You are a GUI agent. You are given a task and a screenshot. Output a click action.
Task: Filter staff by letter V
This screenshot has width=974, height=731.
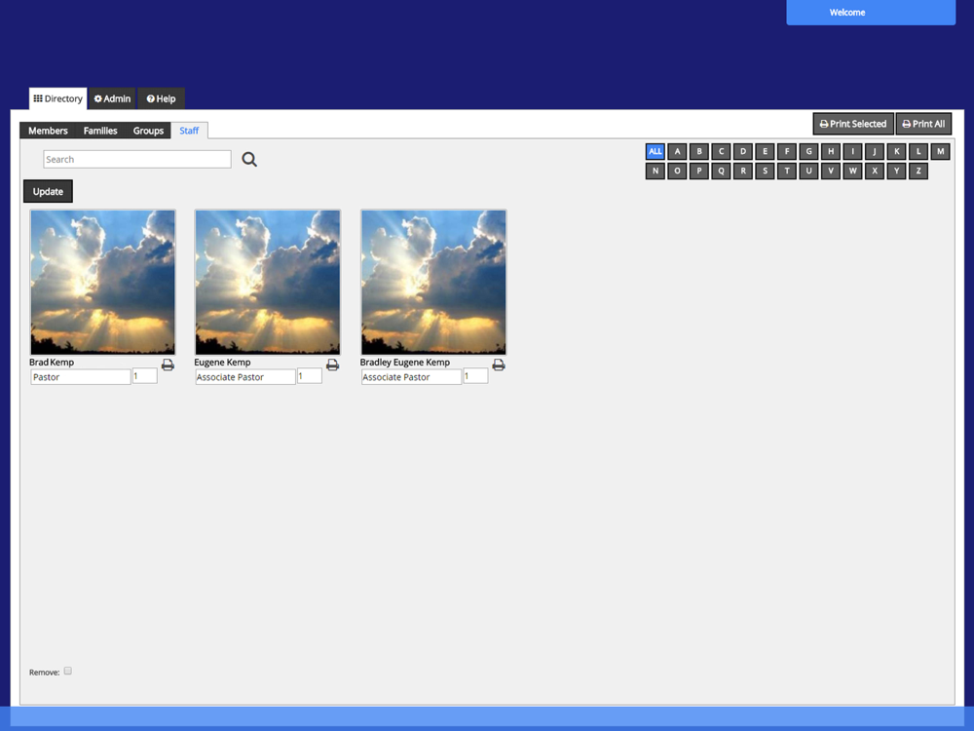[x=831, y=171]
